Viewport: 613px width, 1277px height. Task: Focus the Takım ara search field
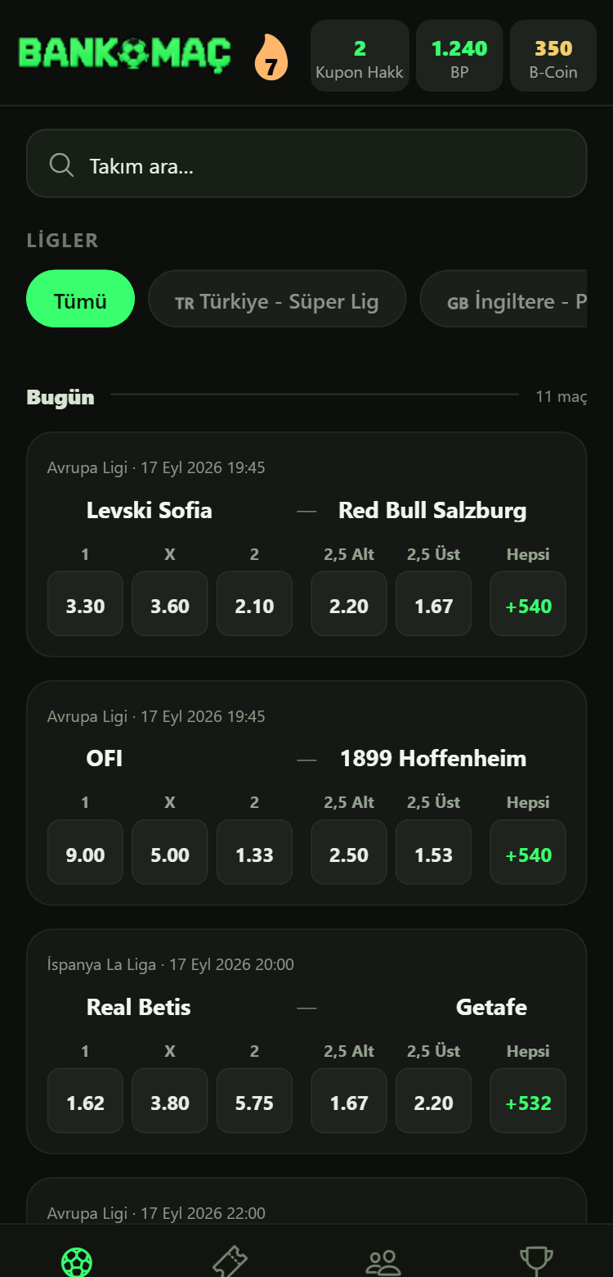click(x=306, y=164)
